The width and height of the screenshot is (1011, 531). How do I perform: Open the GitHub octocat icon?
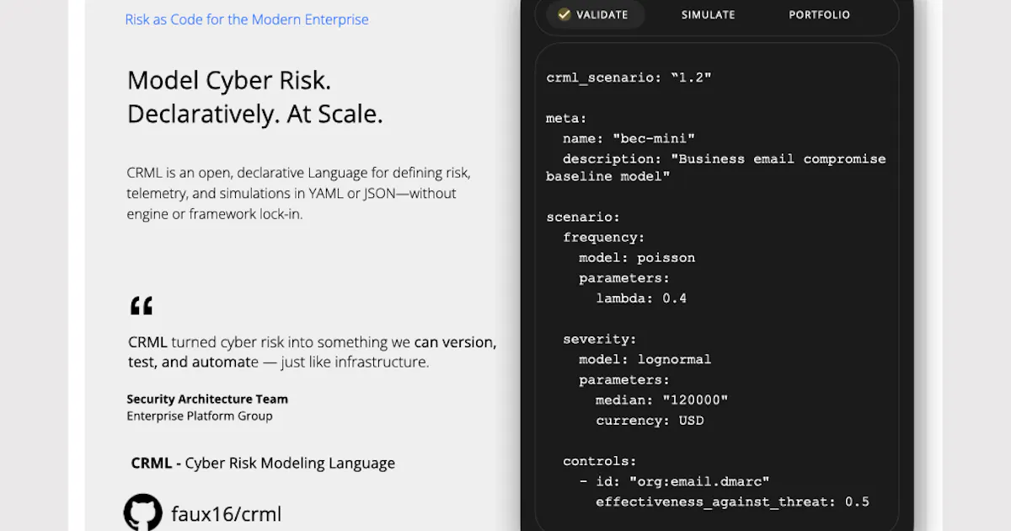click(142, 512)
